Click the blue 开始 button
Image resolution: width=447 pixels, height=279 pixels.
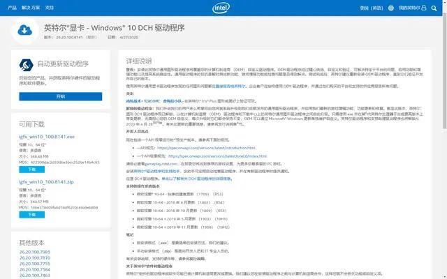[x=61, y=96]
